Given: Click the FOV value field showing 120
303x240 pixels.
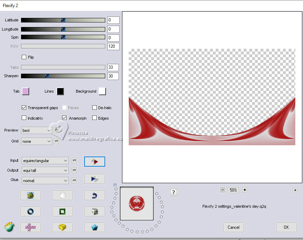Looking at the screenshot, I should pos(113,46).
